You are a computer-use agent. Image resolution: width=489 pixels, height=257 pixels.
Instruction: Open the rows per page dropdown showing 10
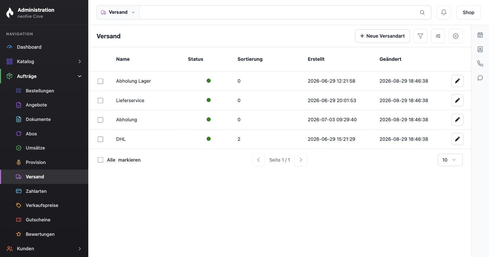tap(450, 160)
